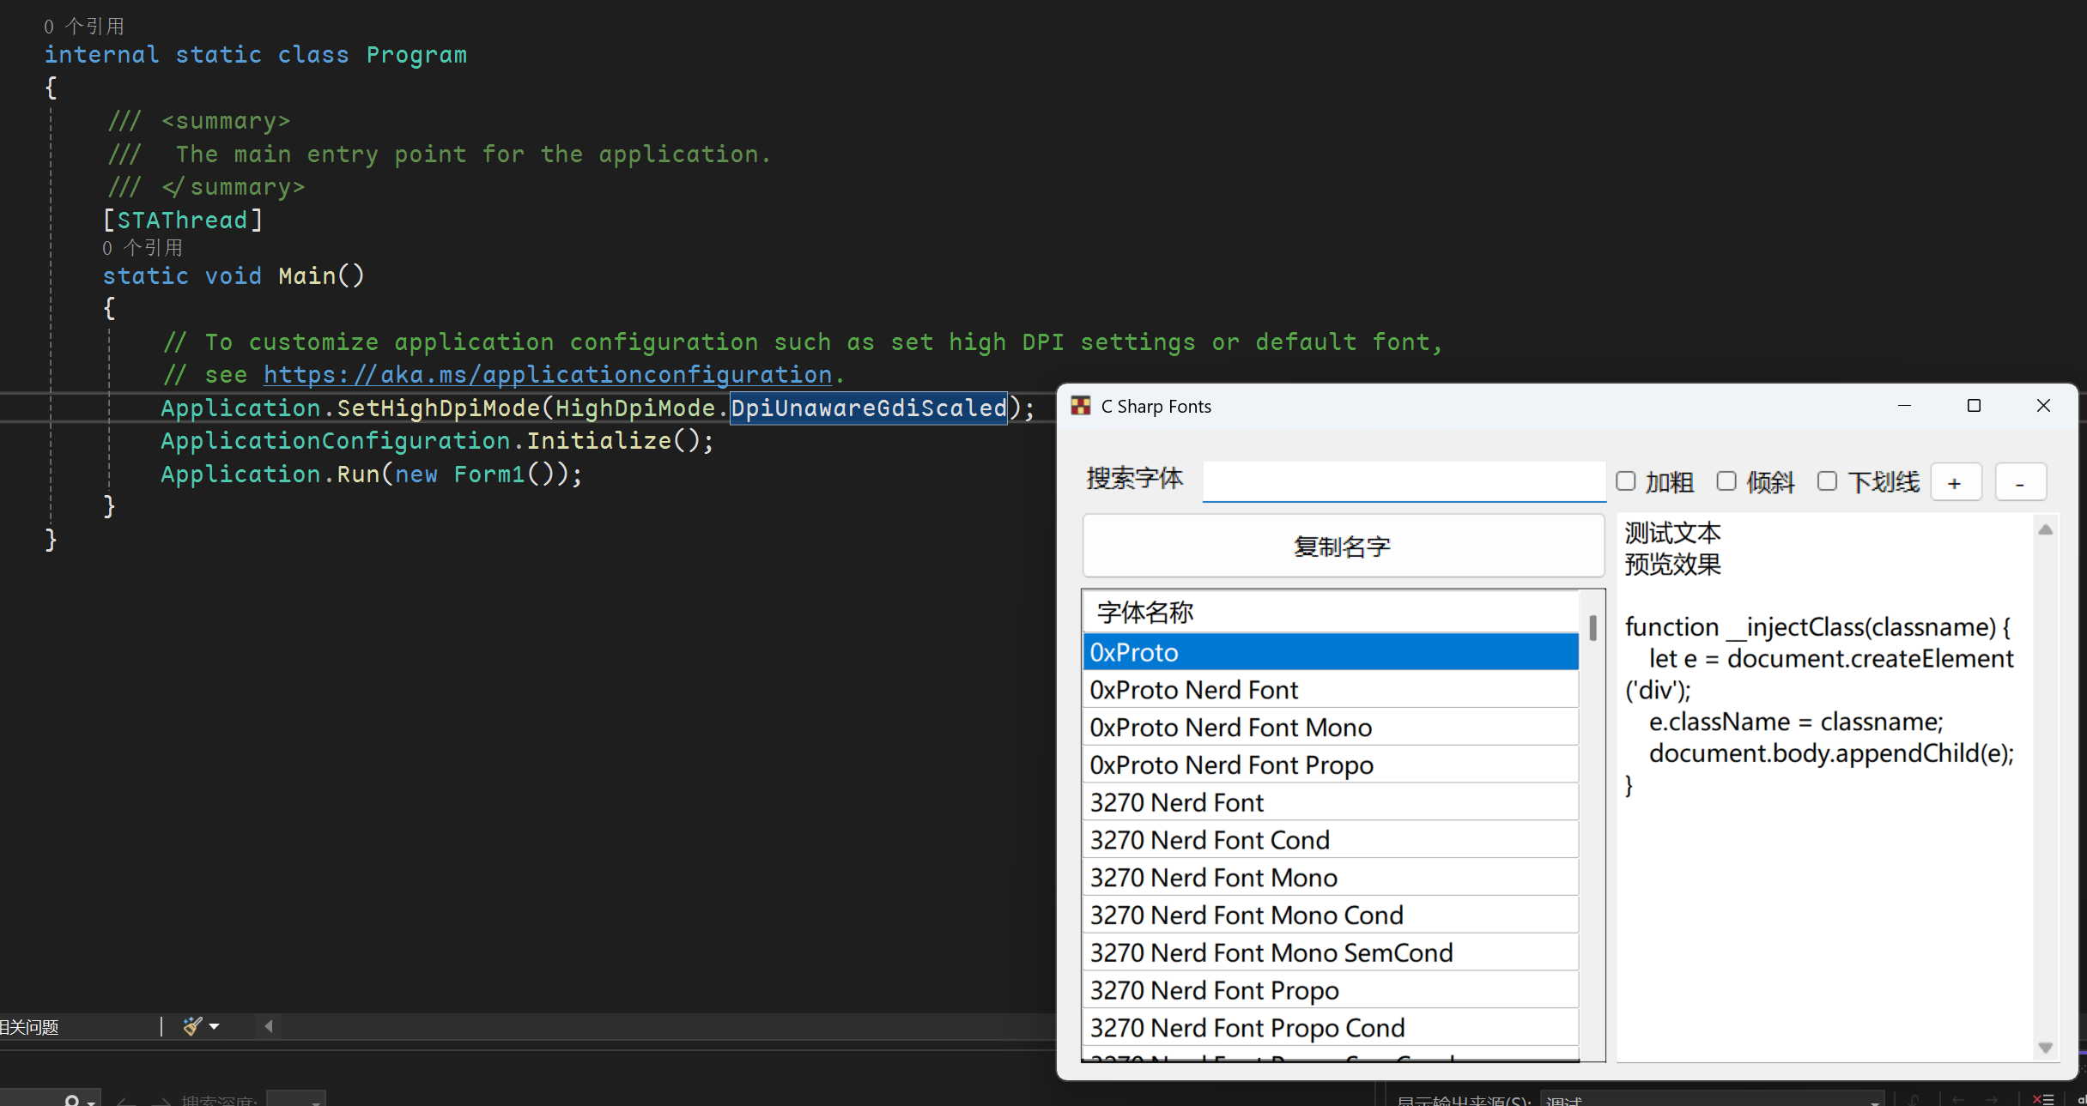The width and height of the screenshot is (2087, 1106).
Task: Maximize the C Sharp Fonts window
Action: 1974,406
